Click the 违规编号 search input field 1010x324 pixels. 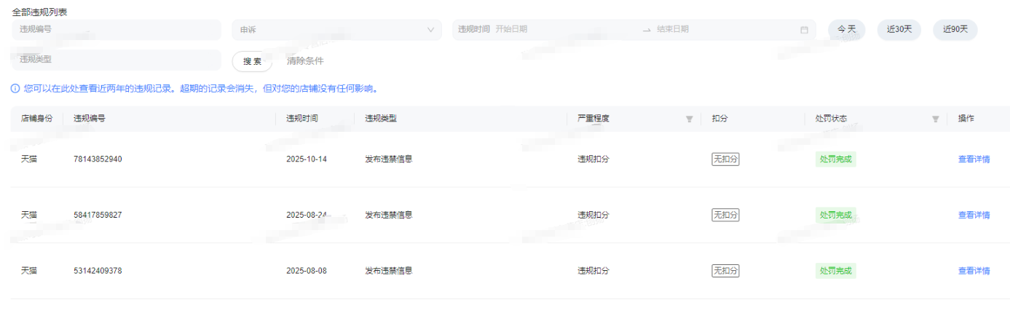[117, 30]
